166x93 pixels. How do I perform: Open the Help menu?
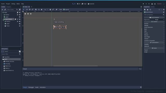(23, 4)
